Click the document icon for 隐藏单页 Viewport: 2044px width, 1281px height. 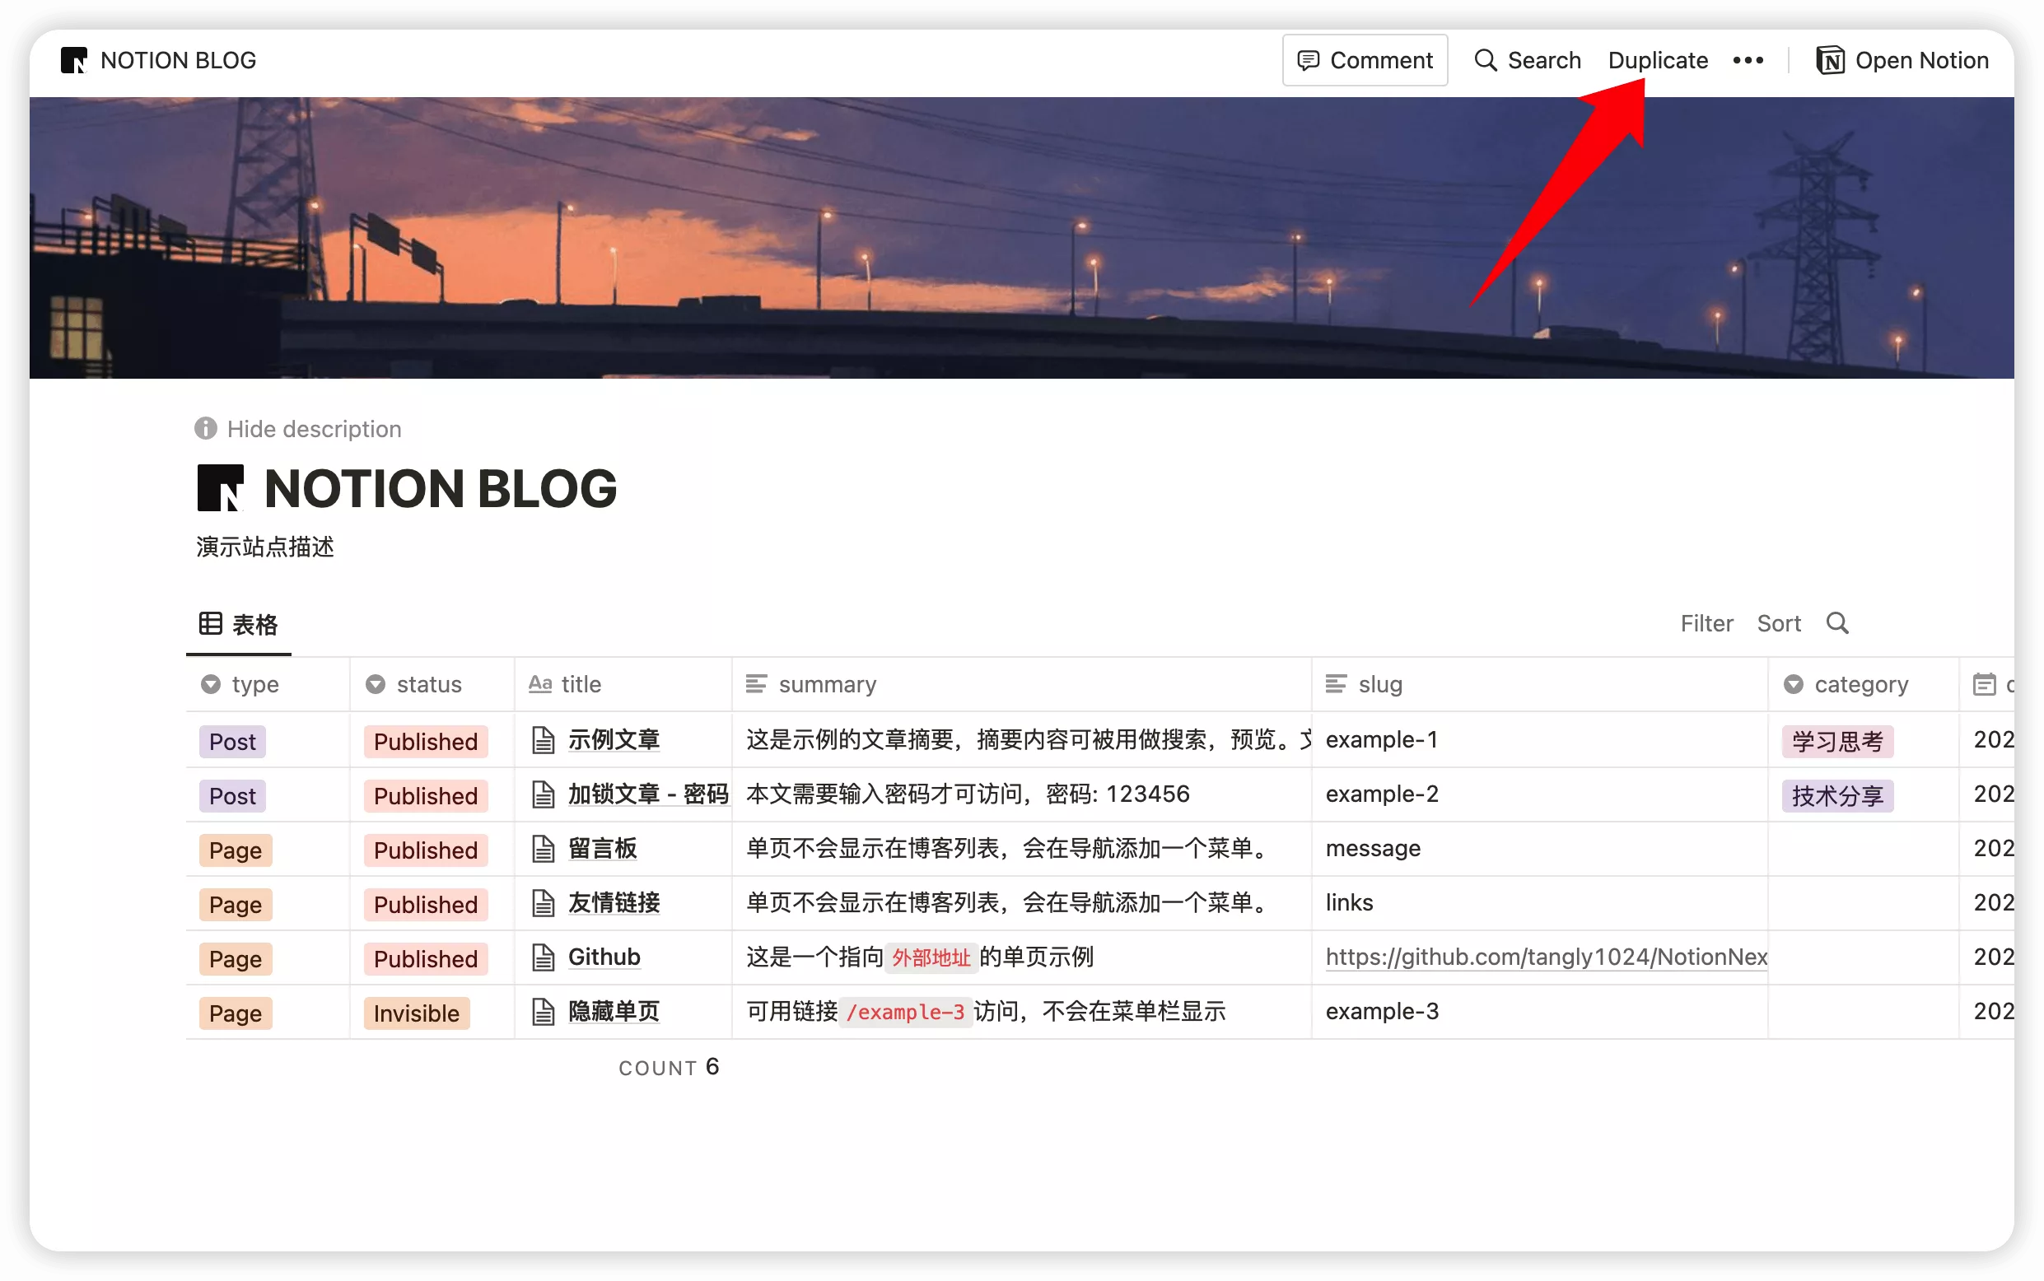coord(544,1012)
